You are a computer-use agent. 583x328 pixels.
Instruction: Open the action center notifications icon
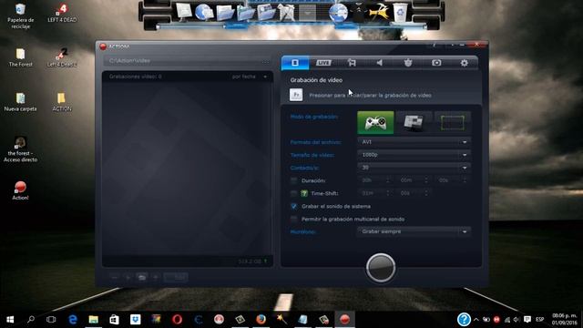tap(527, 320)
